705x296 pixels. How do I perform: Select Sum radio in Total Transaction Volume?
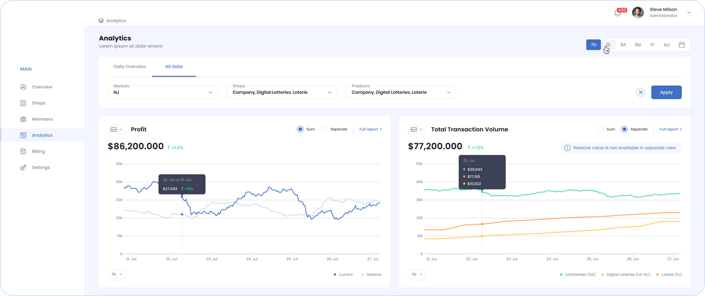click(x=600, y=129)
